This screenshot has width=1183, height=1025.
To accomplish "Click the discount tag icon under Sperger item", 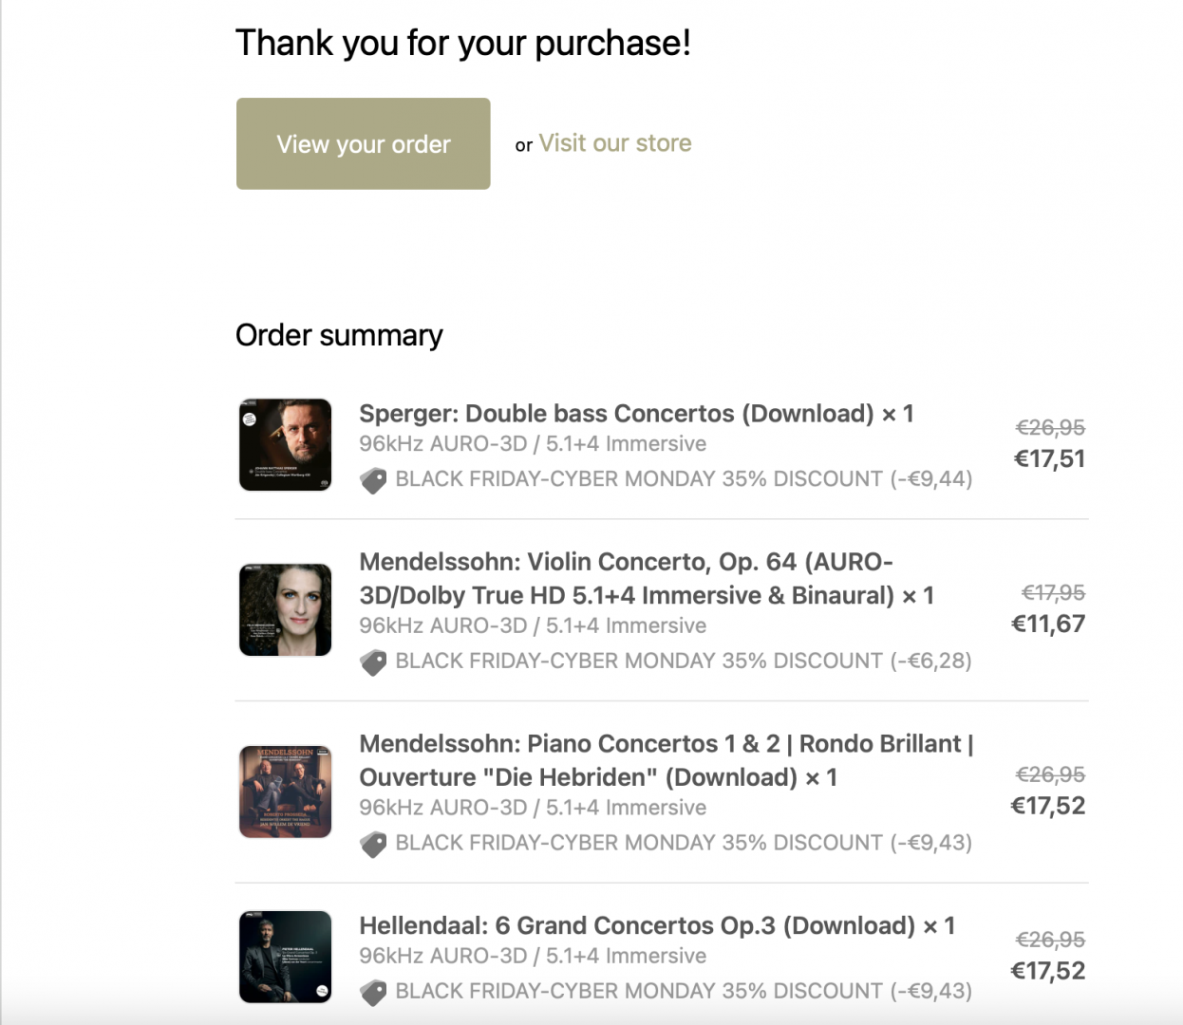I will coord(373,480).
